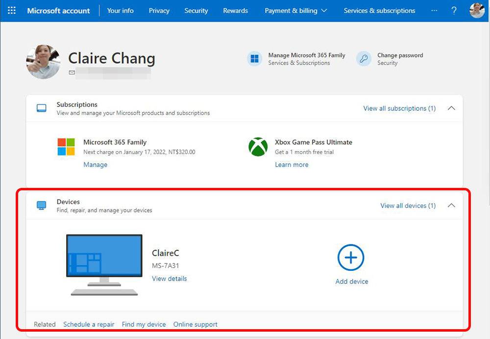Open Services & subscriptions menu item
Image resolution: width=490 pixels, height=339 pixels.
379,11
